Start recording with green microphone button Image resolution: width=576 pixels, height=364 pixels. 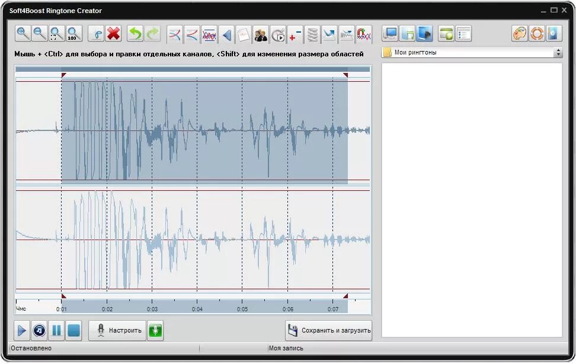(155, 330)
